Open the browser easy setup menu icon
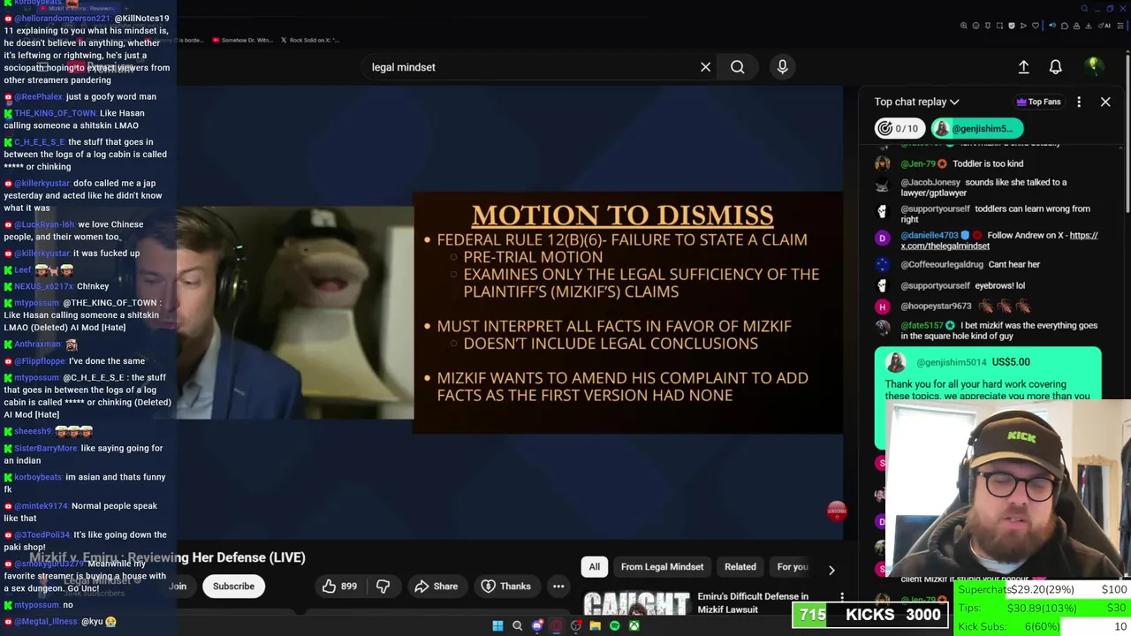1131x636 pixels. tap(1120, 26)
